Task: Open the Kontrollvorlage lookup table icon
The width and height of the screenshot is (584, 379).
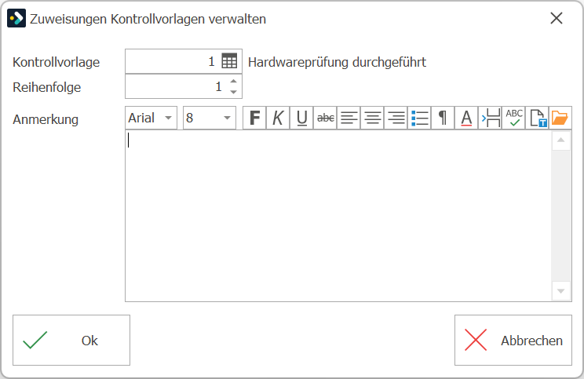Action: click(229, 61)
